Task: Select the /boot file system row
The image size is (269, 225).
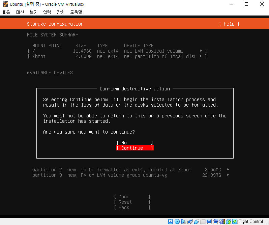Action: point(117,56)
